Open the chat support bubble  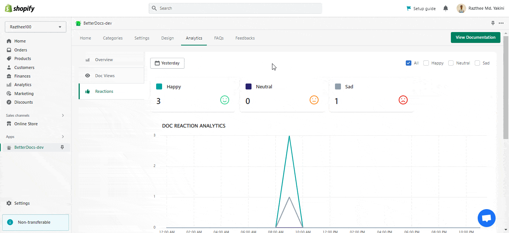coord(487,218)
